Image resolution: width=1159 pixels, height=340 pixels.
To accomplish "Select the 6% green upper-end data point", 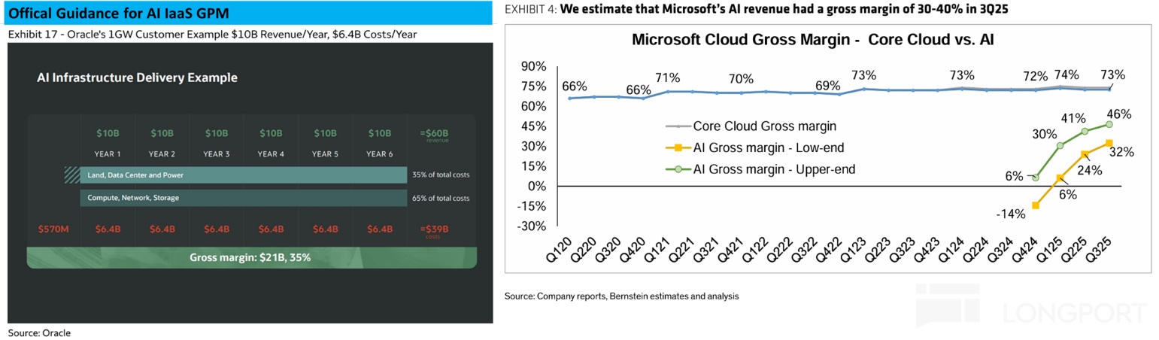I will (1036, 178).
